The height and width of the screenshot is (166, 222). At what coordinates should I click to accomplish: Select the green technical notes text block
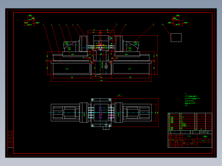tap(192, 100)
